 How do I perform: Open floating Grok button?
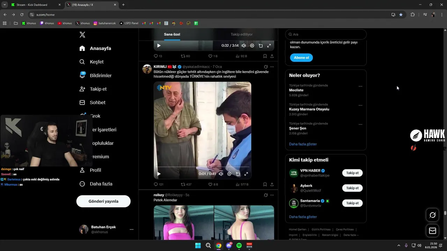pyautogui.click(x=432, y=215)
